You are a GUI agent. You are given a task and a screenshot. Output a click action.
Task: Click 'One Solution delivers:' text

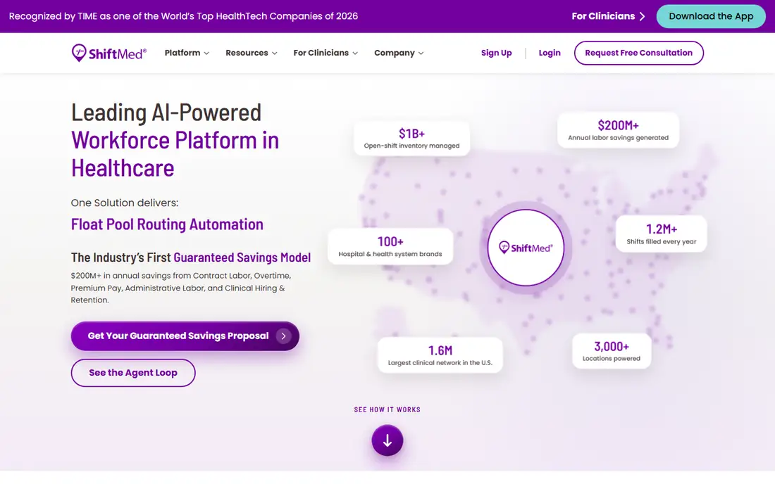[x=125, y=203]
